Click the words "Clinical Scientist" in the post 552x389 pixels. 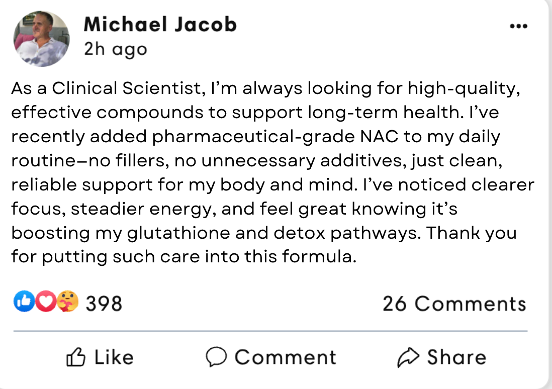coord(125,88)
